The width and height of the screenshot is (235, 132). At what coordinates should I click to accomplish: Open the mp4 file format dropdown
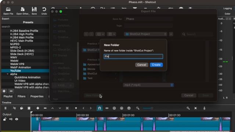tap(148, 85)
